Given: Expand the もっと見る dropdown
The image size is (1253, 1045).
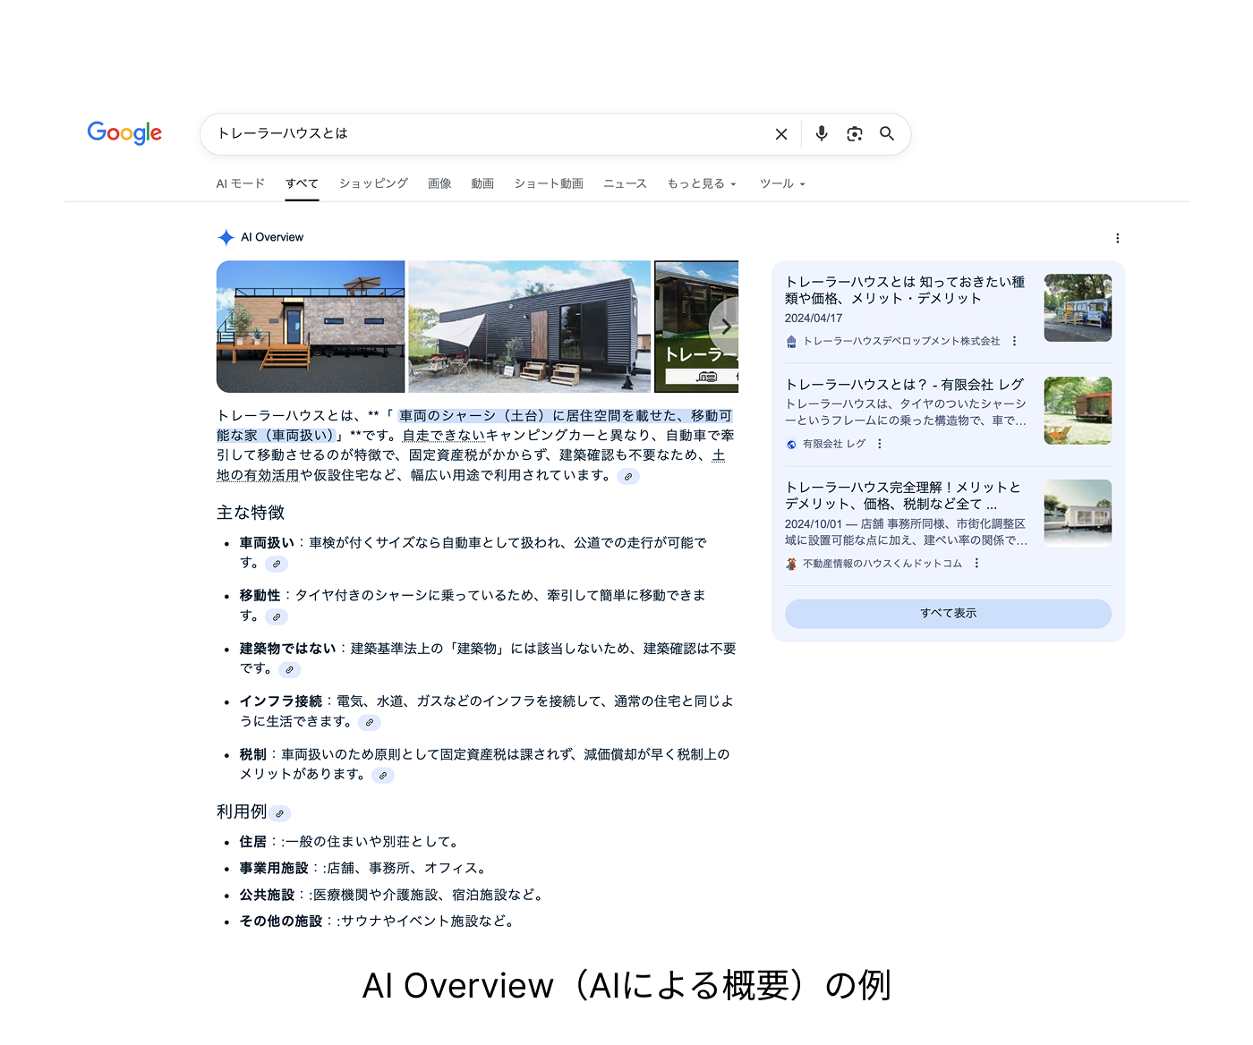Looking at the screenshot, I should pyautogui.click(x=701, y=183).
